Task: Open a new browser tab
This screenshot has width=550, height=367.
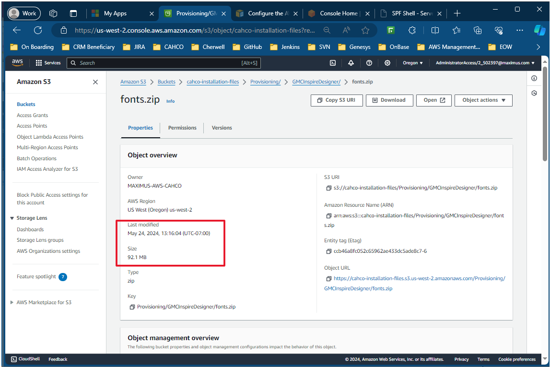Action: tap(457, 13)
